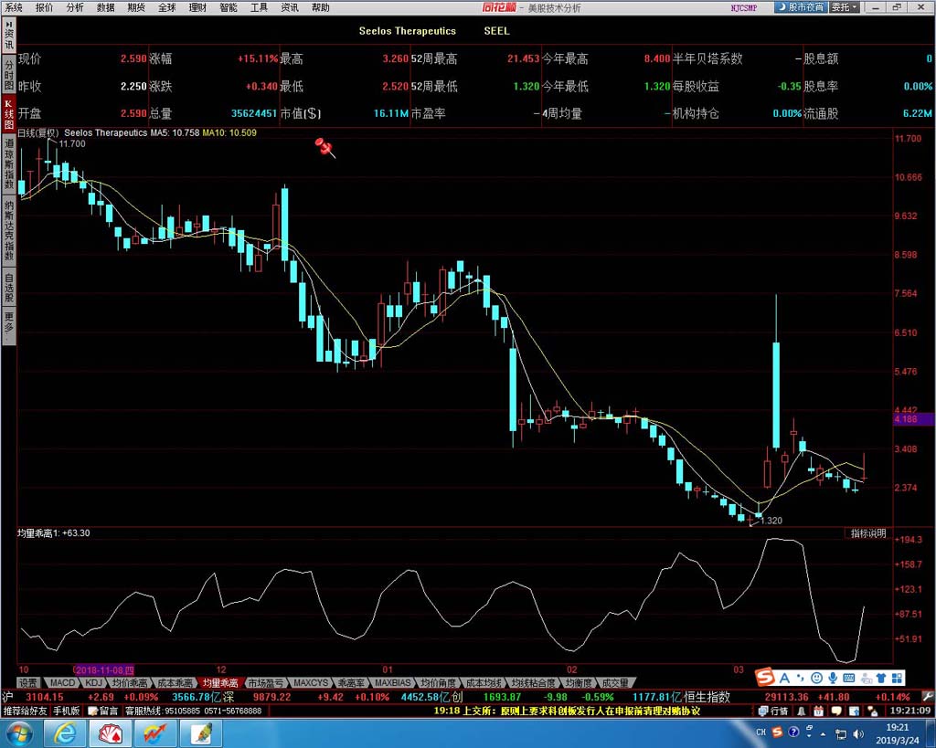Switch to the 均价乖离 indicator tab
Image resolution: width=936 pixels, height=748 pixels.
coord(130,683)
